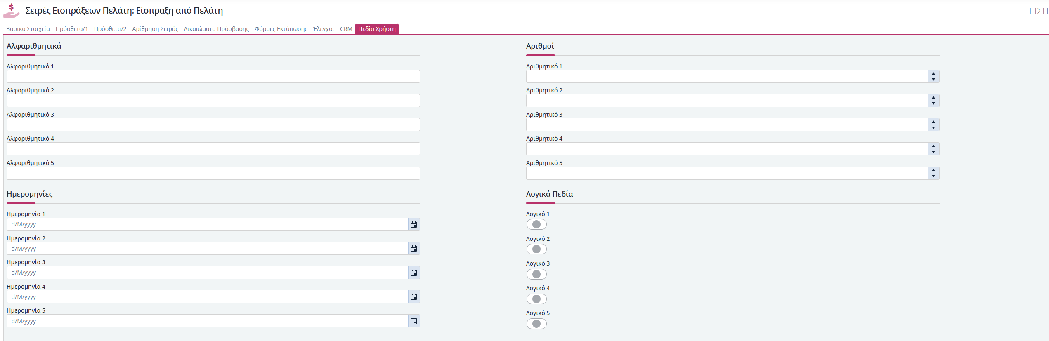
Task: Toggle the Λογικό 3 switch
Action: (536, 274)
